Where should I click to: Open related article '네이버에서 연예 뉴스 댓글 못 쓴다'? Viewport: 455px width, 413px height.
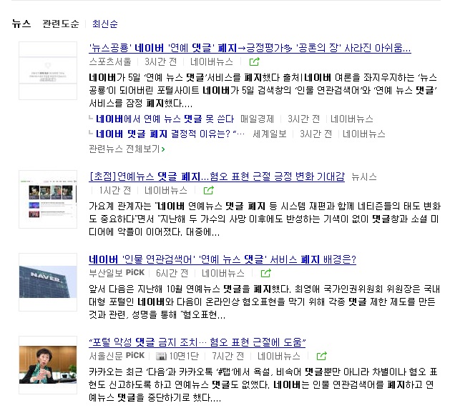coord(165,119)
